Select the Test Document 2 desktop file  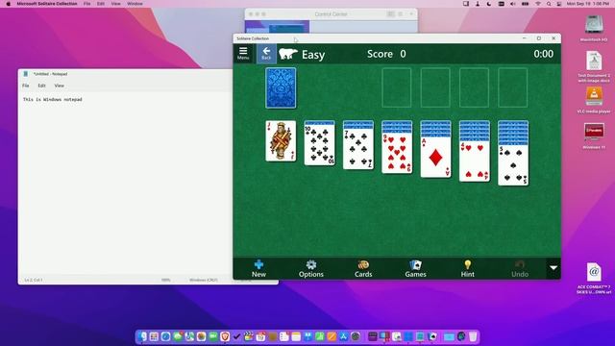click(x=594, y=66)
